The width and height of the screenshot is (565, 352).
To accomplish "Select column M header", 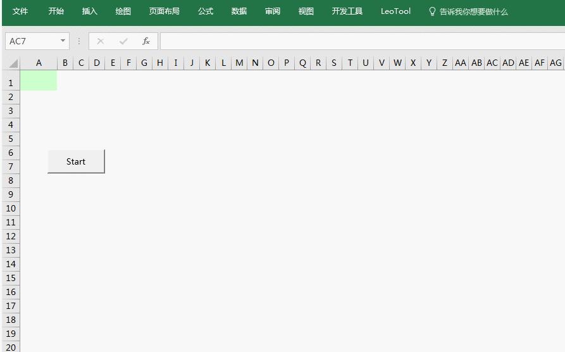I will (239, 63).
